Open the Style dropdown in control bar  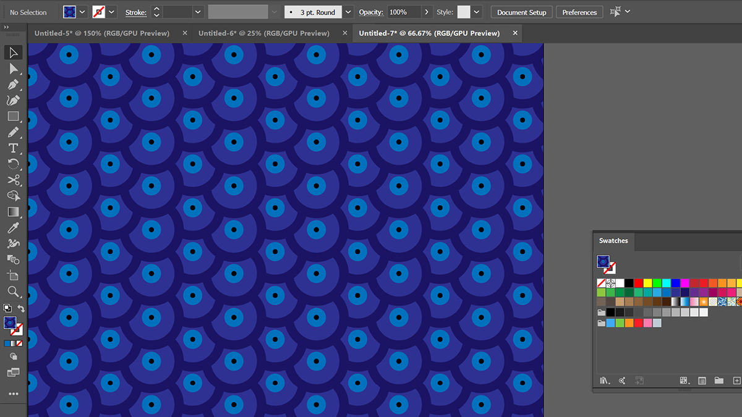point(478,12)
